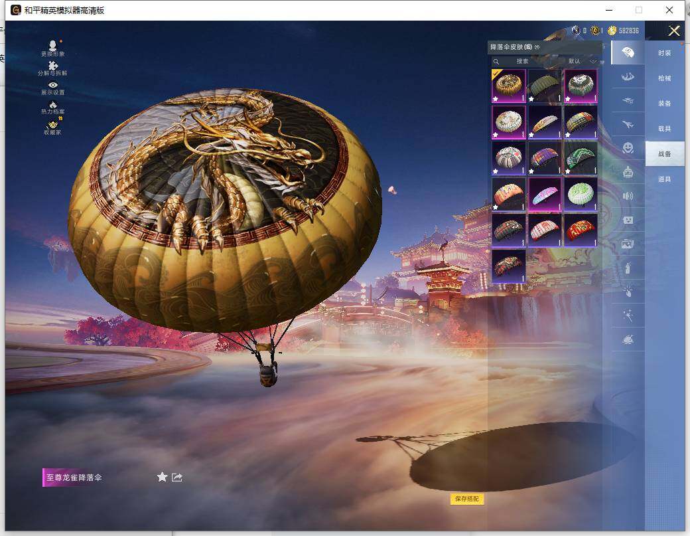The height and width of the screenshot is (536, 690).
Task: Select the purple orange striped parachute skin
Action: point(545,158)
